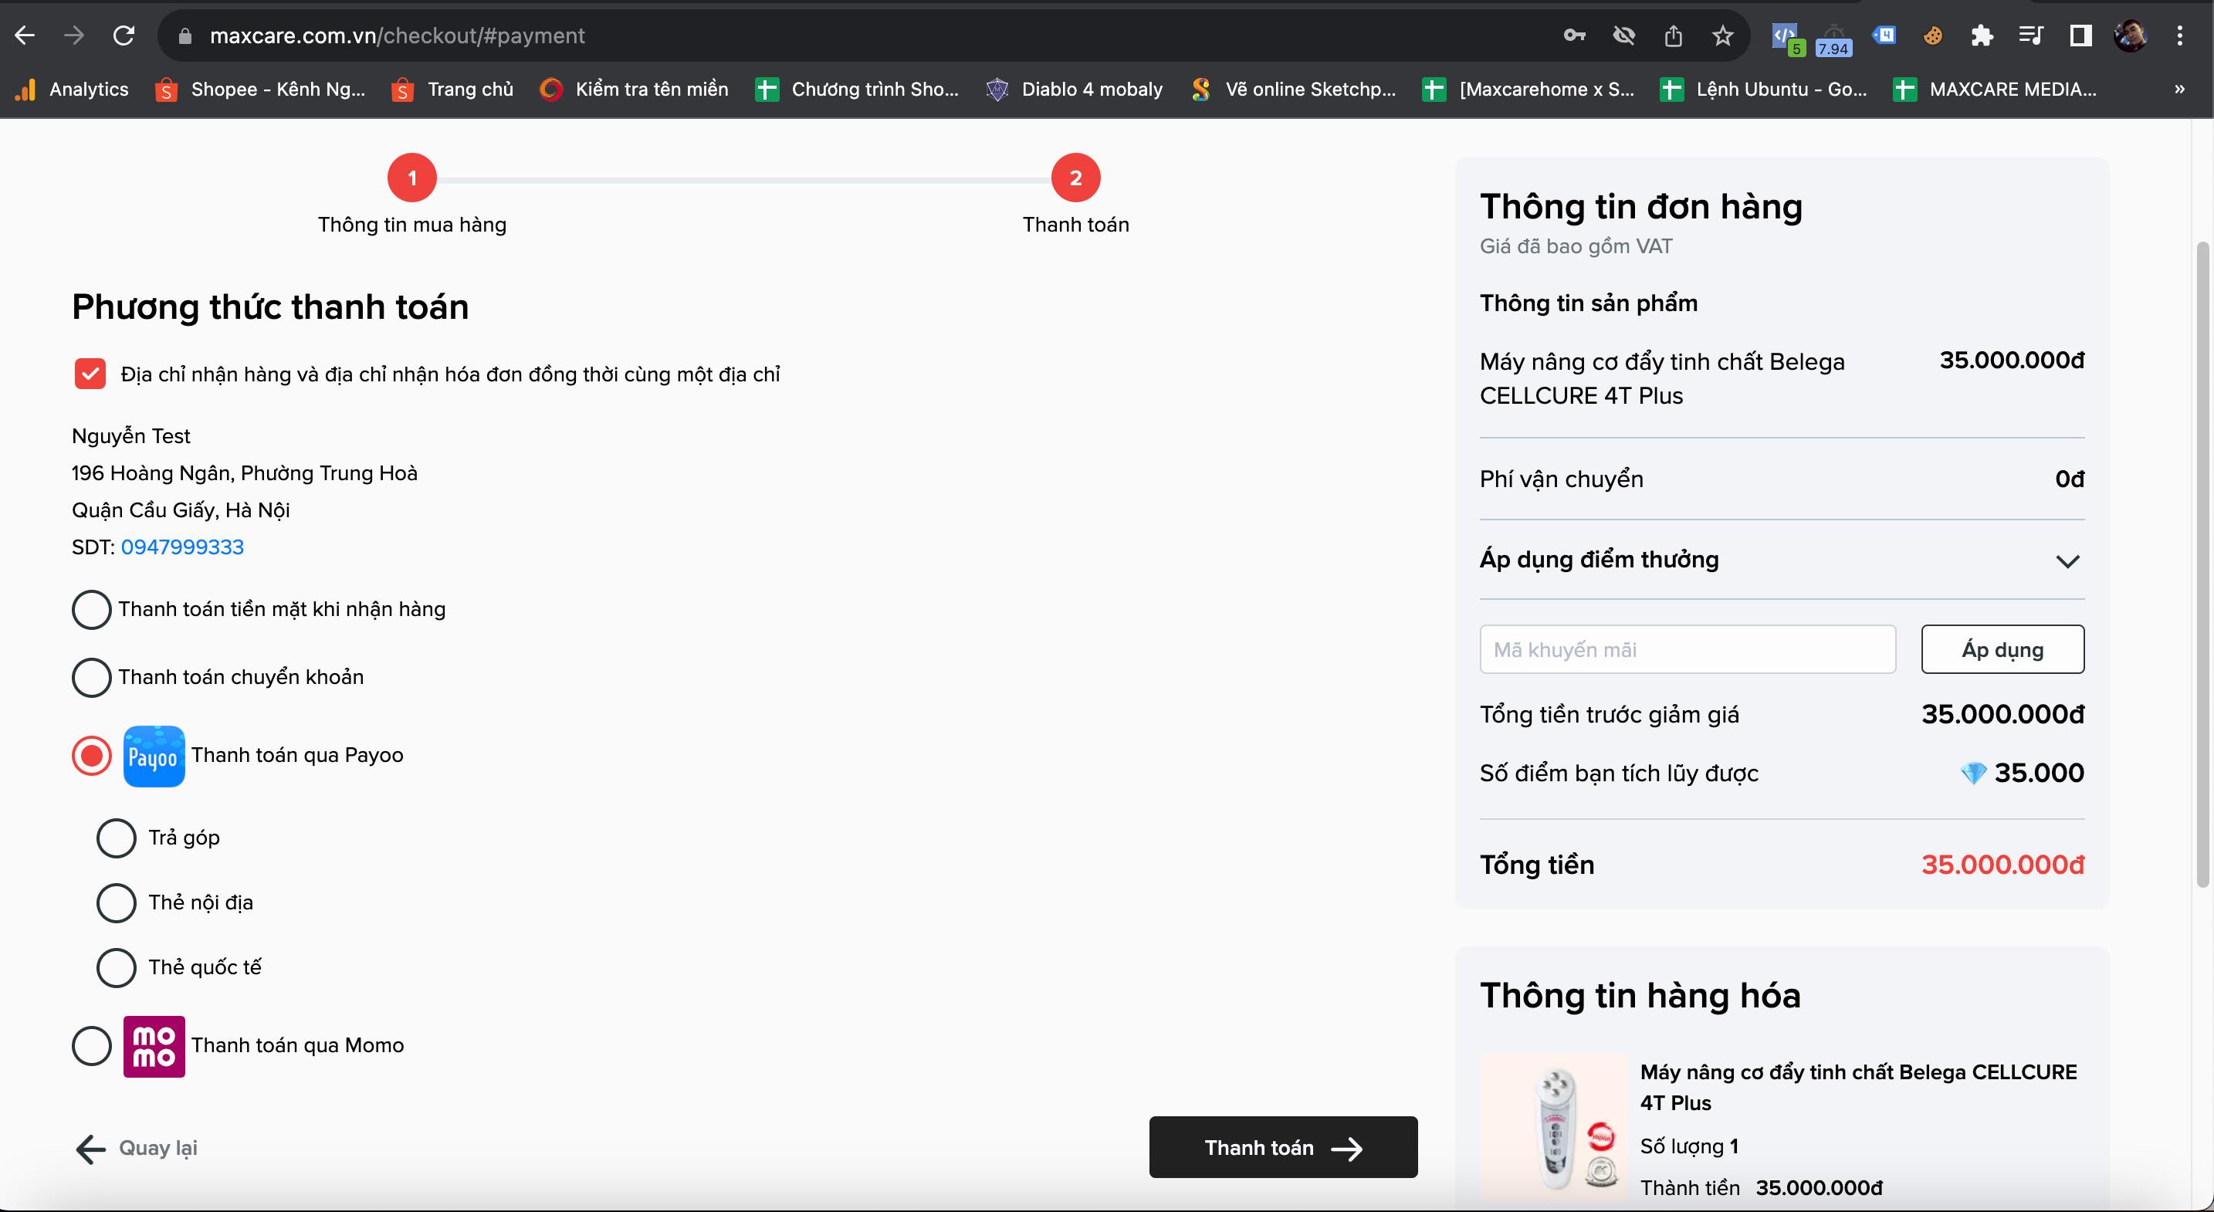Bookmark page with star icon
The width and height of the screenshot is (2214, 1212).
(x=1722, y=36)
